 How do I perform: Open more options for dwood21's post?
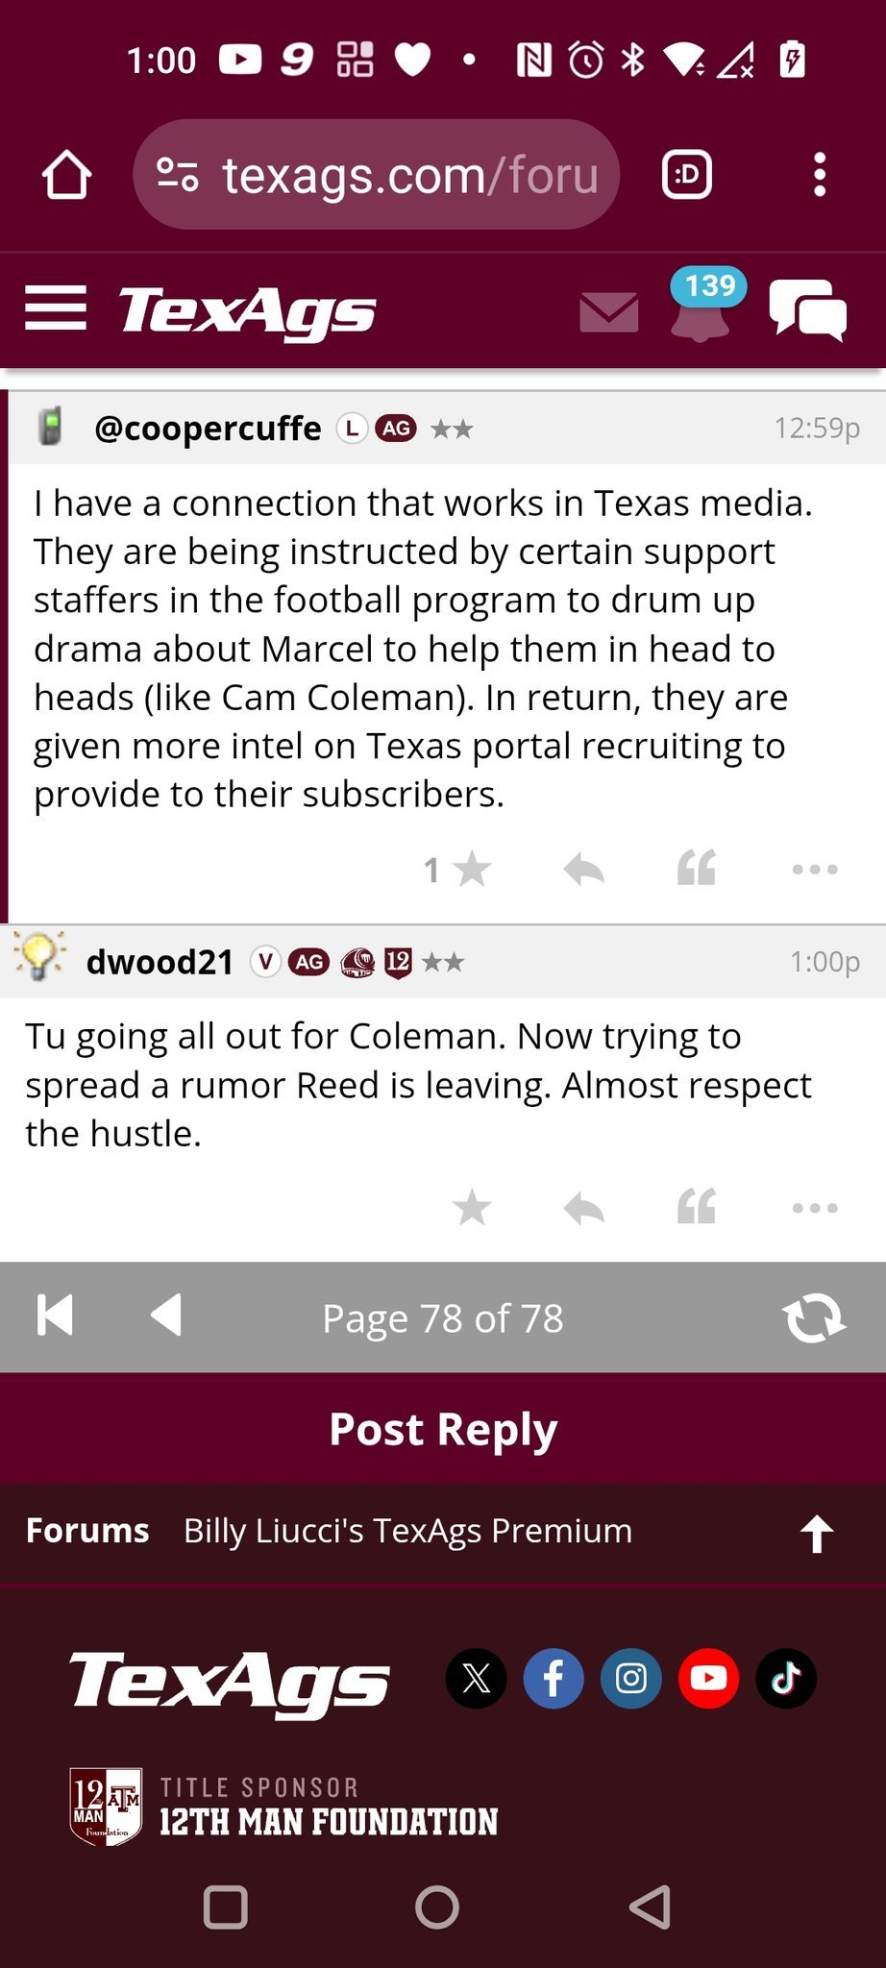815,1208
